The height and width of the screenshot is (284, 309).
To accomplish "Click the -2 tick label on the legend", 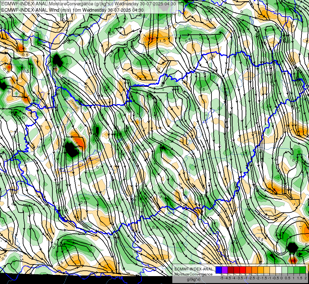I will click(258, 278).
